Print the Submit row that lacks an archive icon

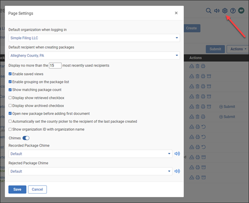pos(203,117)
